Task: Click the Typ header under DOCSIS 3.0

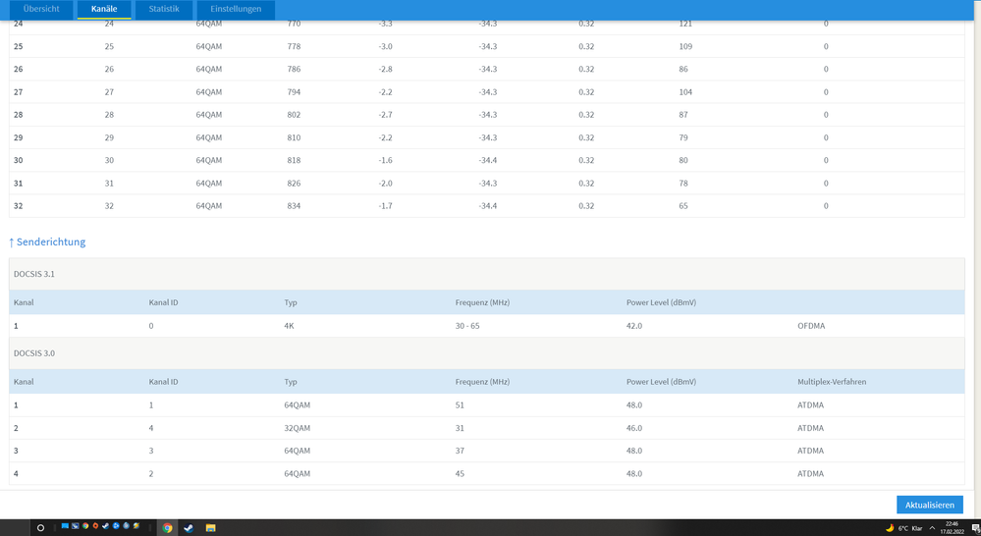Action: coord(291,382)
